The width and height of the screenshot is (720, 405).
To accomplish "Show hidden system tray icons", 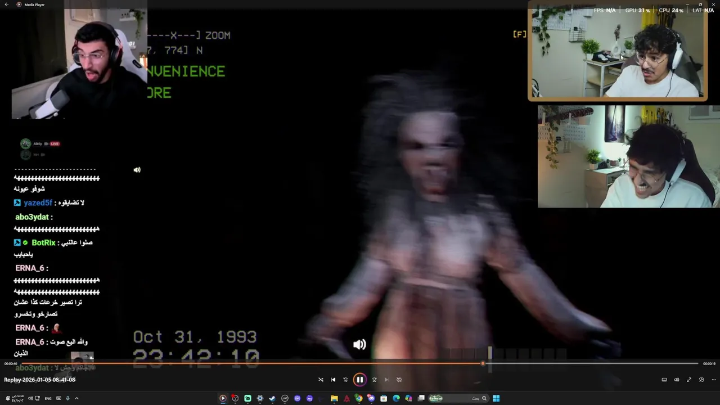I will coord(76,398).
